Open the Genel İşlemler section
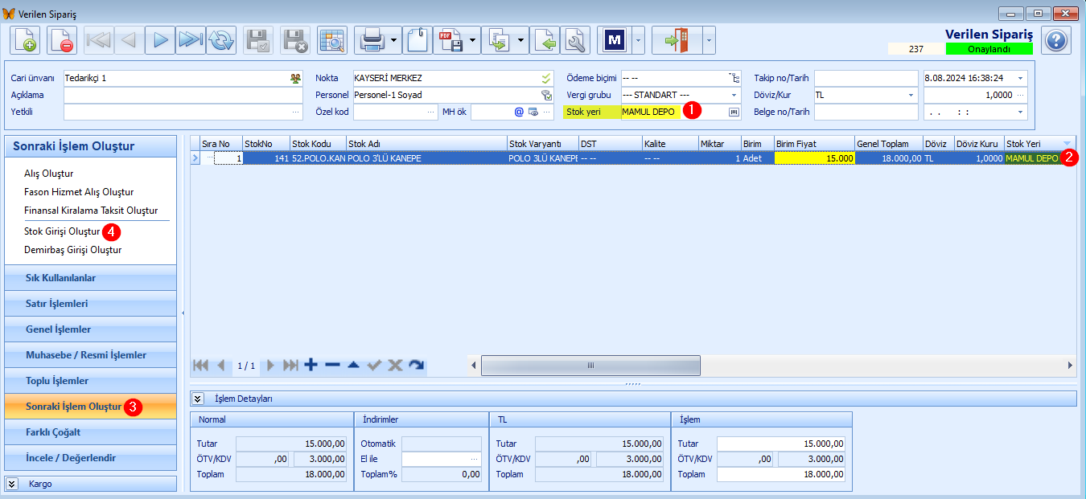1086x499 pixels. pos(90,329)
